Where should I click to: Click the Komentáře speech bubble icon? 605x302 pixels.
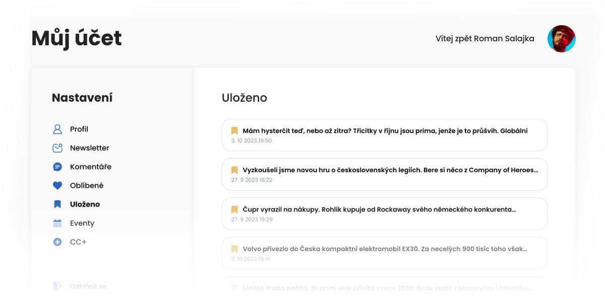(57, 167)
